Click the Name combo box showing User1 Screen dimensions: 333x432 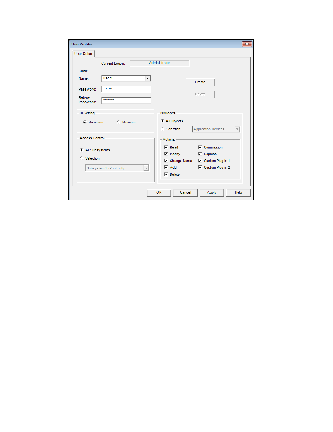(x=126, y=78)
